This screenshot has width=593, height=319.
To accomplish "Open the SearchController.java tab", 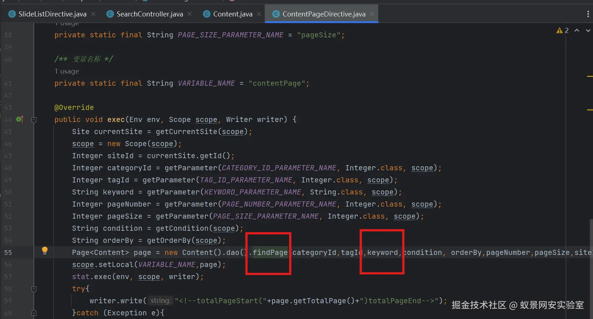I will 149,14.
